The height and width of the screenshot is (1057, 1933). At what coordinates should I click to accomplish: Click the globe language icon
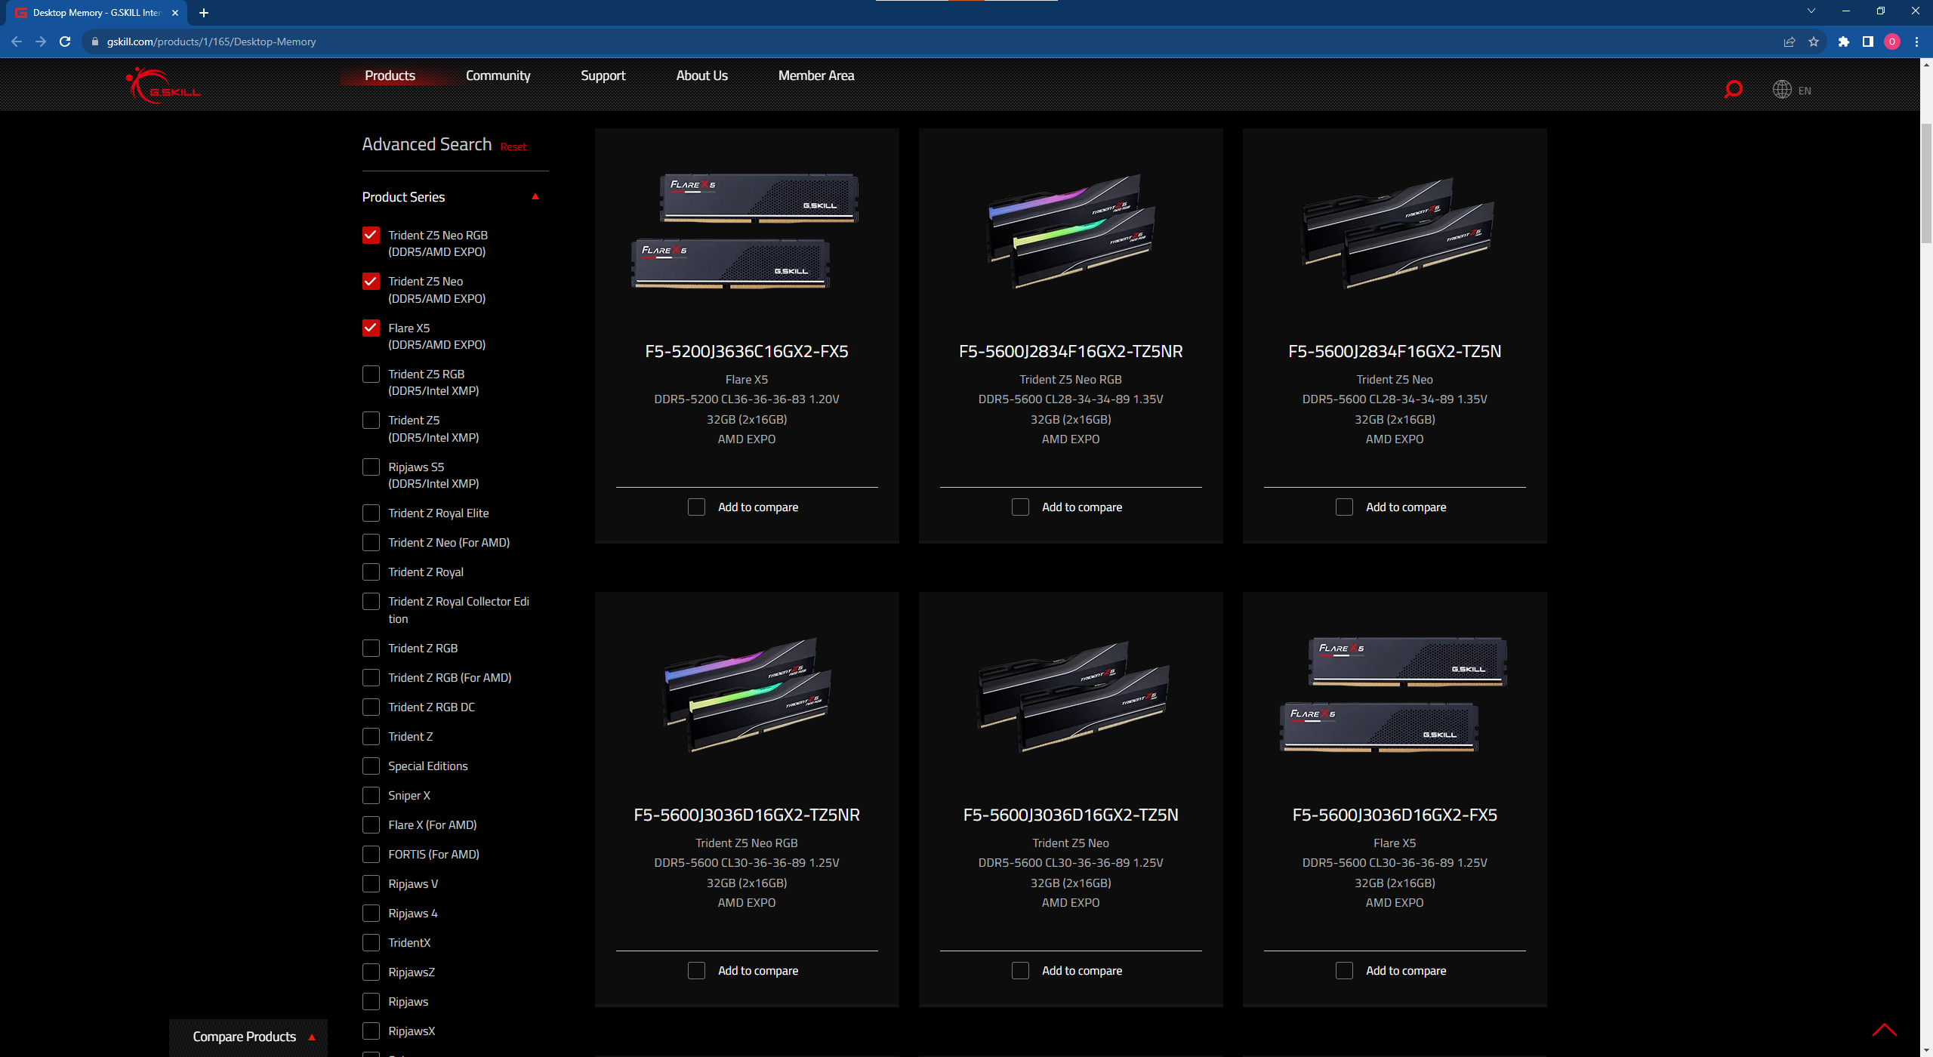pyautogui.click(x=1782, y=90)
